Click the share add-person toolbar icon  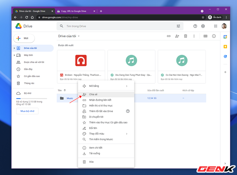coord(177,36)
